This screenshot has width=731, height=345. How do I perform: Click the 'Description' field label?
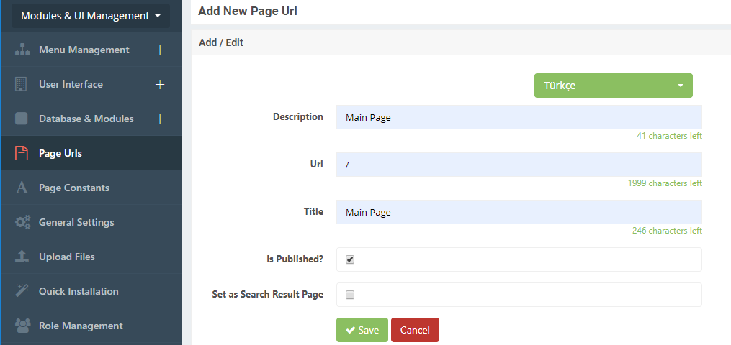tap(298, 116)
